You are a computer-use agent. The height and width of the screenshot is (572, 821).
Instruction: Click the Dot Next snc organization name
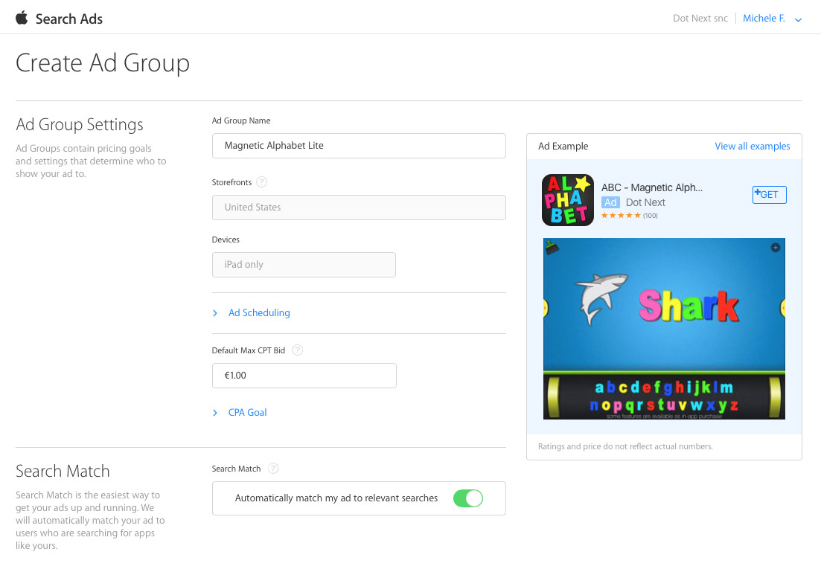coord(700,19)
